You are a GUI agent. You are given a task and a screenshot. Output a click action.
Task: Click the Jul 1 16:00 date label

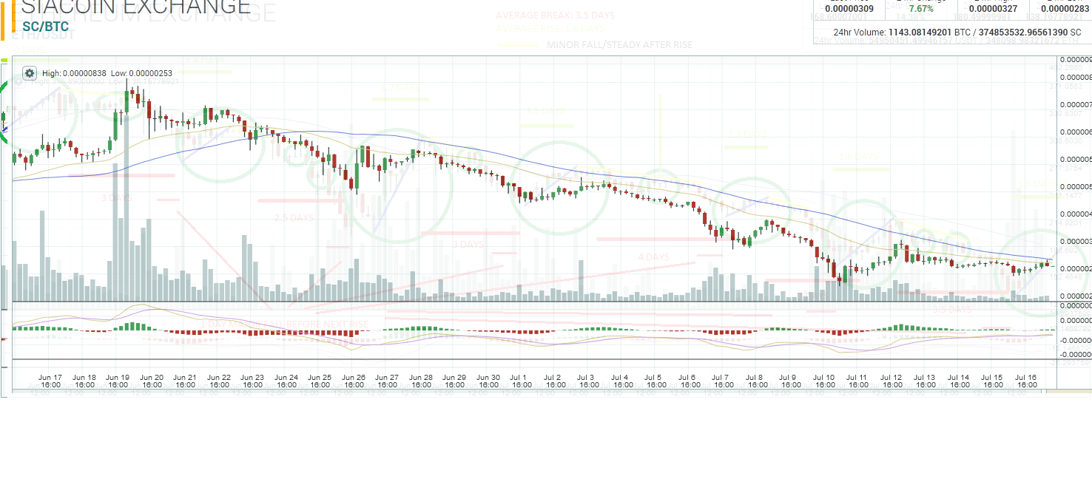tap(522, 381)
